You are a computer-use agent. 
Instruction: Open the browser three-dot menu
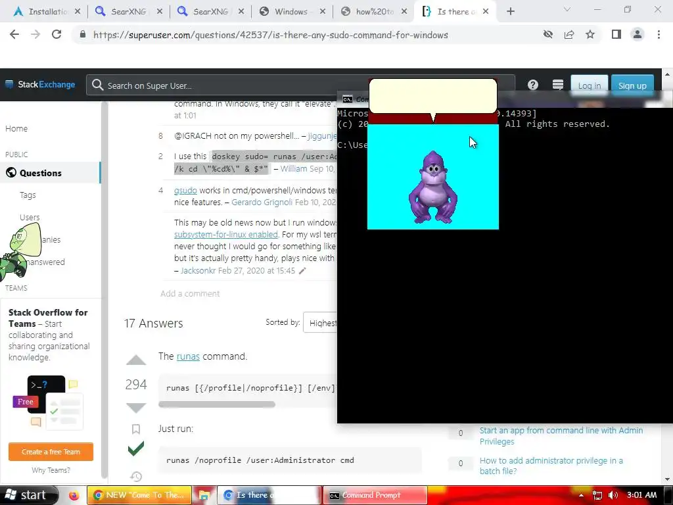coord(659,34)
